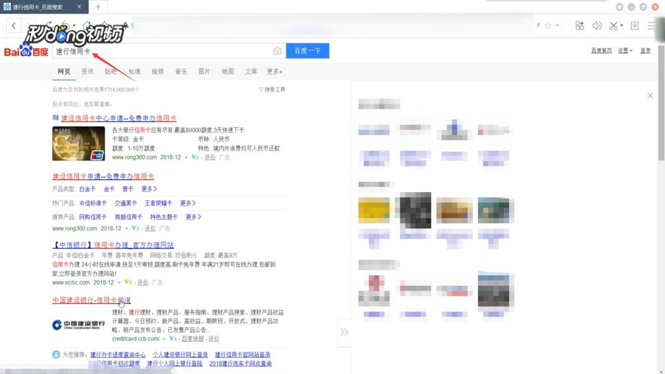
Task: Switch to the 视频 tab
Action: 158,72
